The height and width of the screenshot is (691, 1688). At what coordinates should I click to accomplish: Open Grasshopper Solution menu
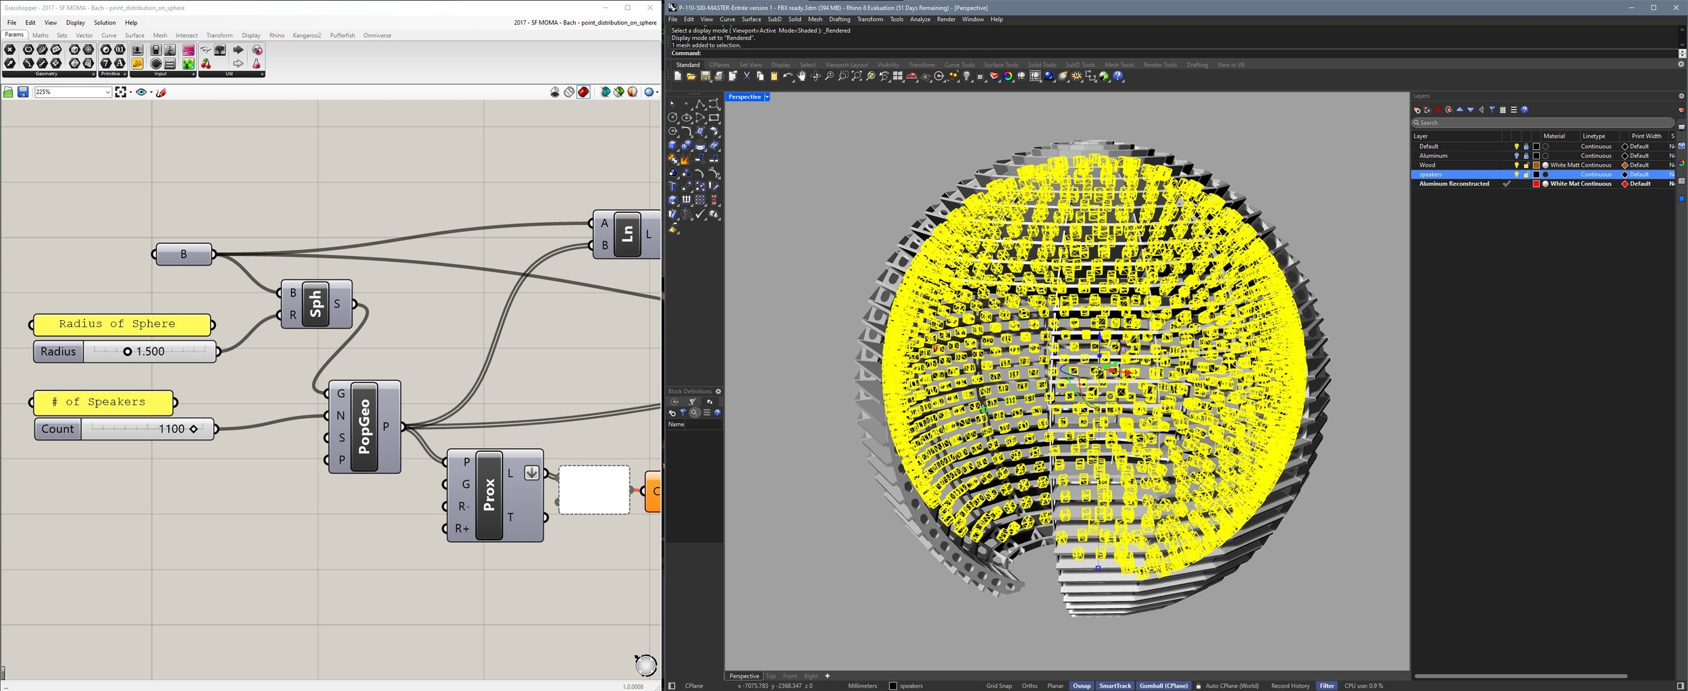(x=105, y=22)
